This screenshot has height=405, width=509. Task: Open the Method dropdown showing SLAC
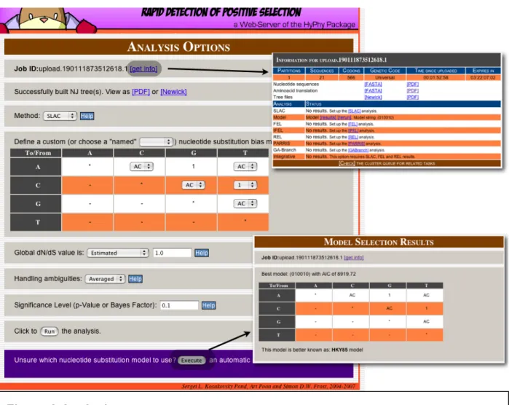pyautogui.click(x=60, y=116)
